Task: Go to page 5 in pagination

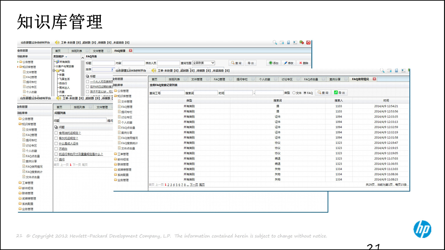Action: [177, 185]
